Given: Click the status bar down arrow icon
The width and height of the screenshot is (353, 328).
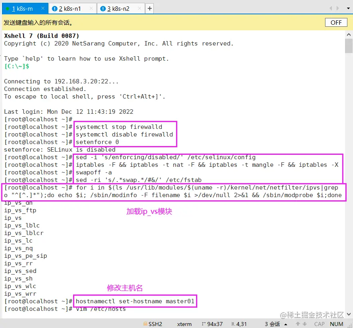Looking at the screenshot, I should coord(305,324).
